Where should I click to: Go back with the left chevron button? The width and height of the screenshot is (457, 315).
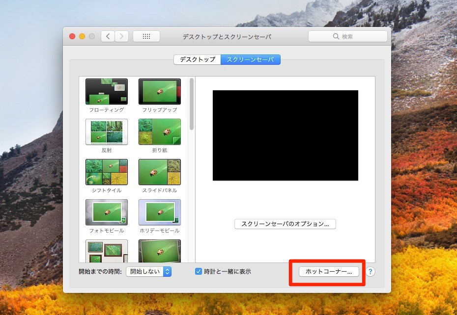click(108, 36)
